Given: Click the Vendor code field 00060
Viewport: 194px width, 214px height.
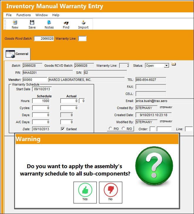Looking at the screenshot, I should coord(35,80).
